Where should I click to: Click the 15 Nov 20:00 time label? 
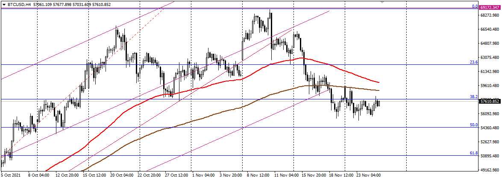[x=313, y=176]
